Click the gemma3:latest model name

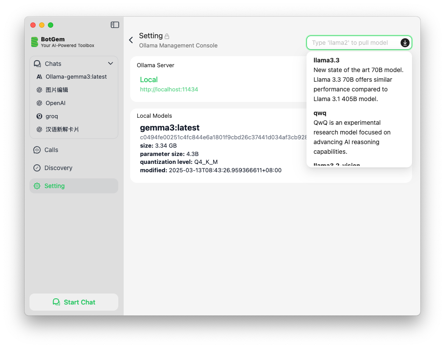pos(170,127)
